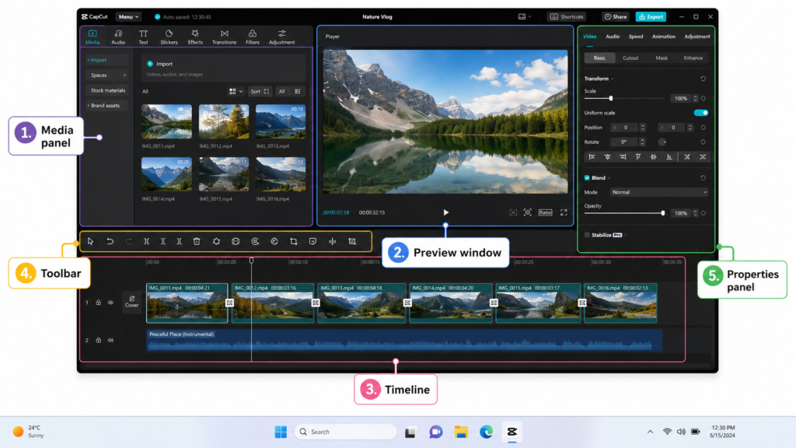This screenshot has width=796, height=448.
Task: Expand Brand assets in sidebar
Action: click(x=107, y=106)
